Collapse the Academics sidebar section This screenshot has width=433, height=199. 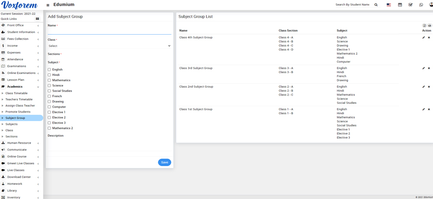tap(21, 87)
